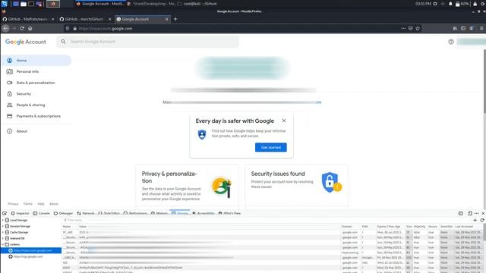Image resolution: width=486 pixels, height=273 pixels.
Task: Open the tracking protection shield icon
Action: pyautogui.click(x=68, y=29)
